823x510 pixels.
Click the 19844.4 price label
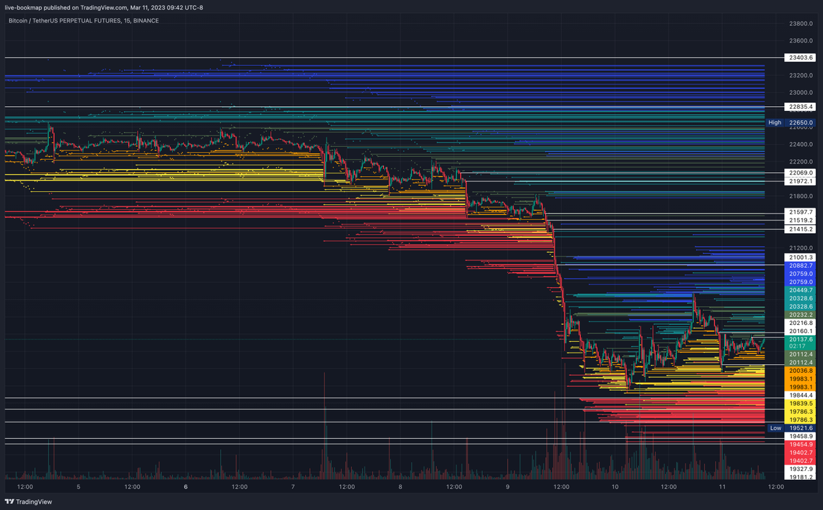coord(800,396)
